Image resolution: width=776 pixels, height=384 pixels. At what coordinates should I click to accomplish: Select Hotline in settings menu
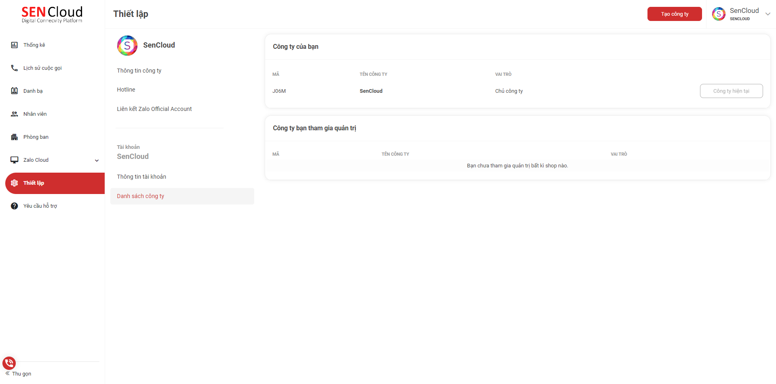(x=126, y=90)
